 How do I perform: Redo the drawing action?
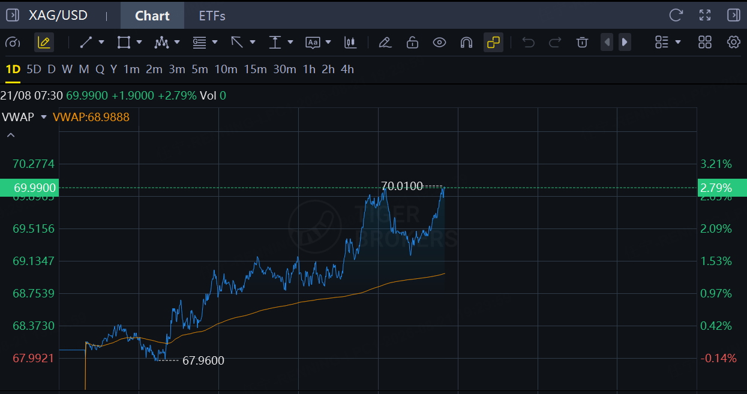555,42
